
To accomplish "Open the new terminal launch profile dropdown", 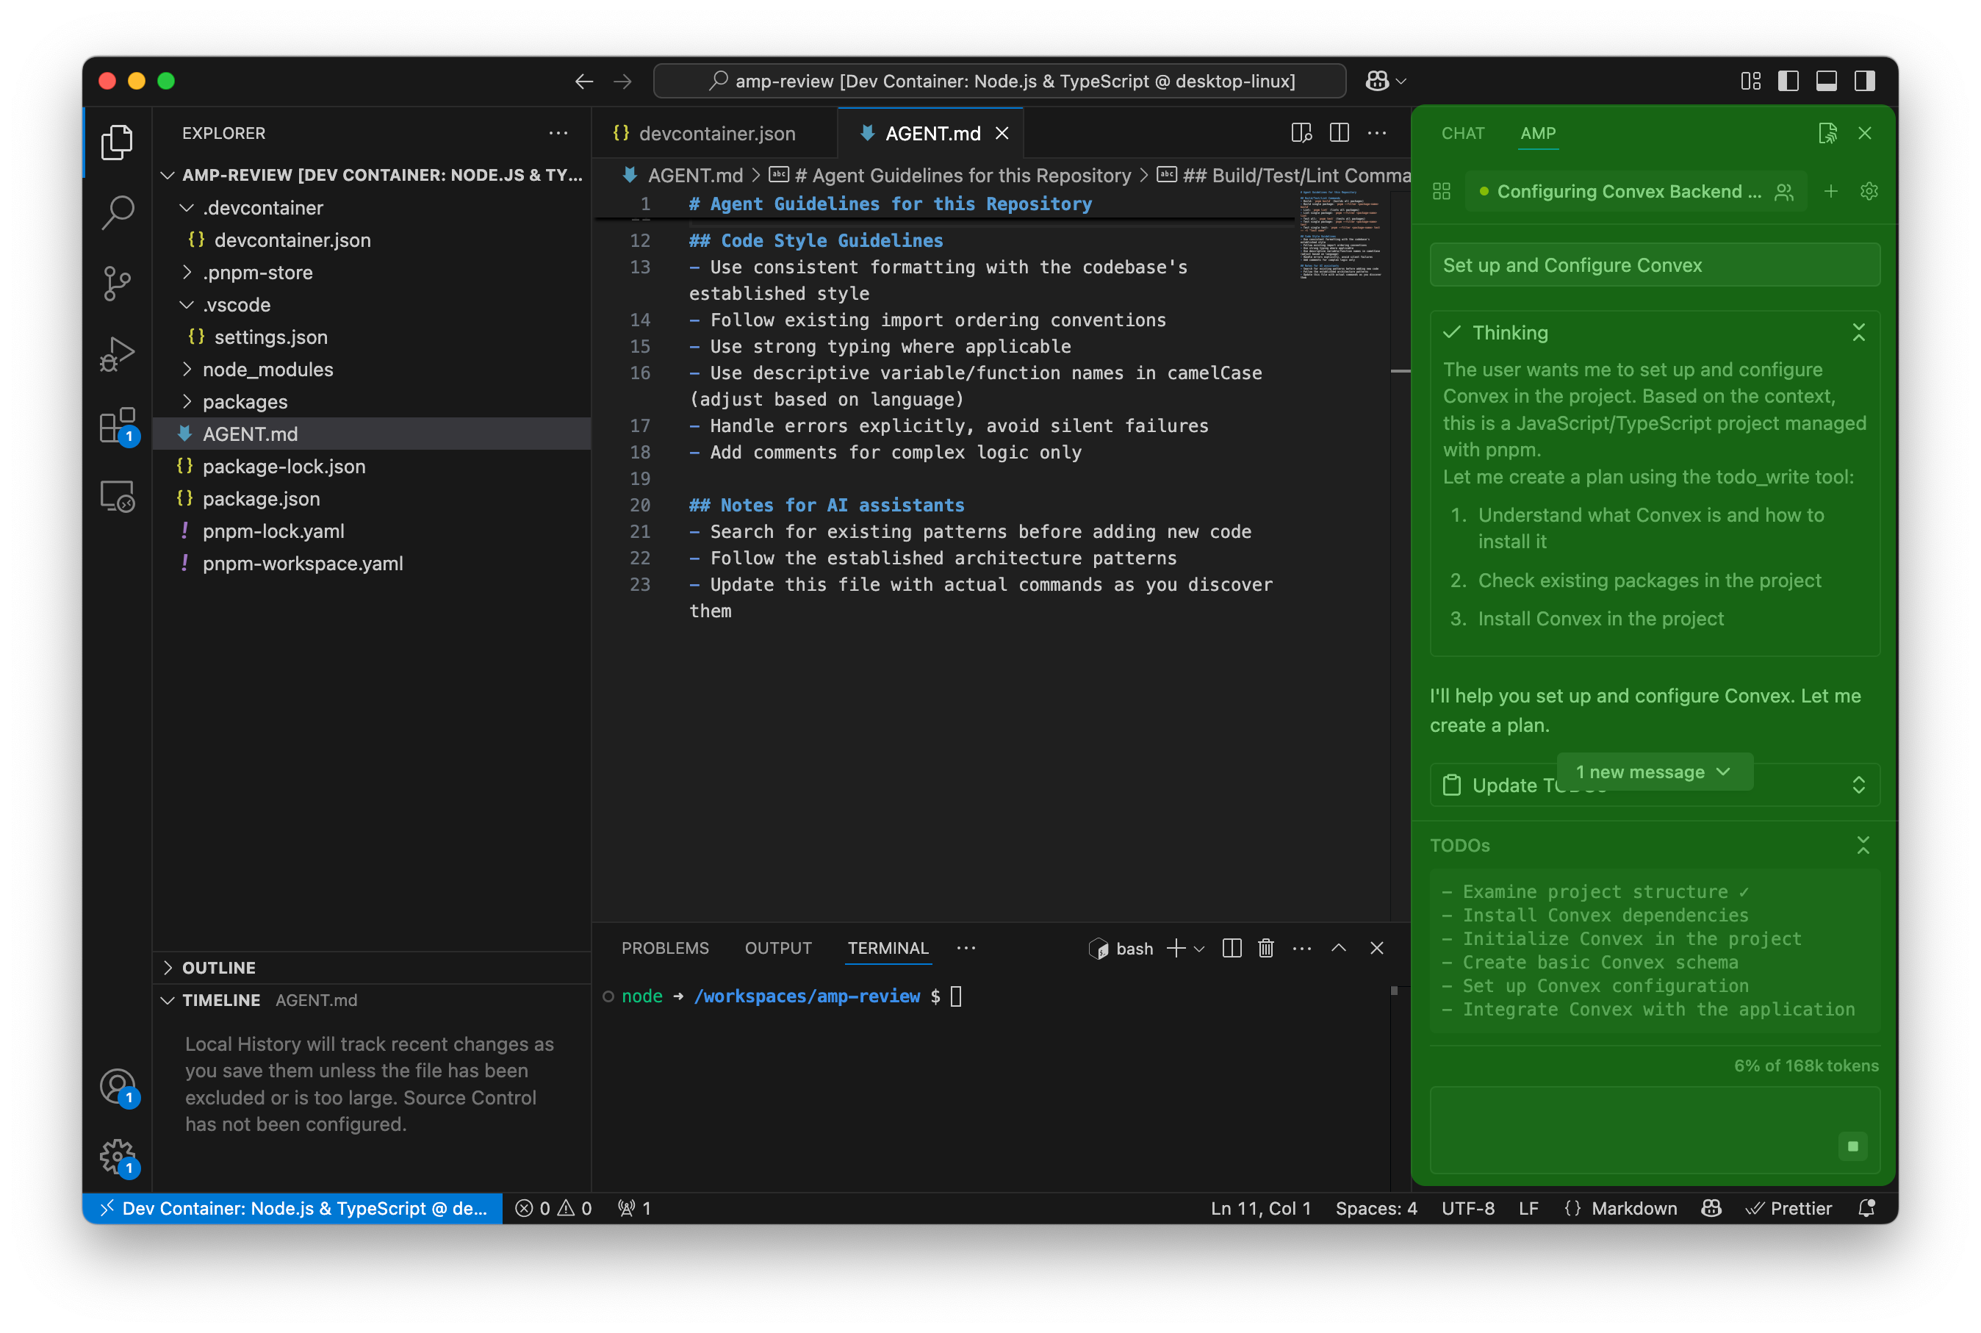I will click(x=1199, y=949).
